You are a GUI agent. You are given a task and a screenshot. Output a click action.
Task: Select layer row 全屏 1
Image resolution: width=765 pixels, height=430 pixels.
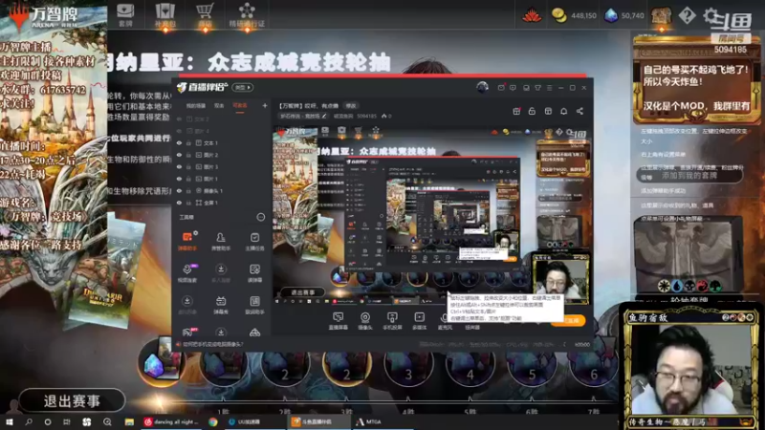(222, 203)
